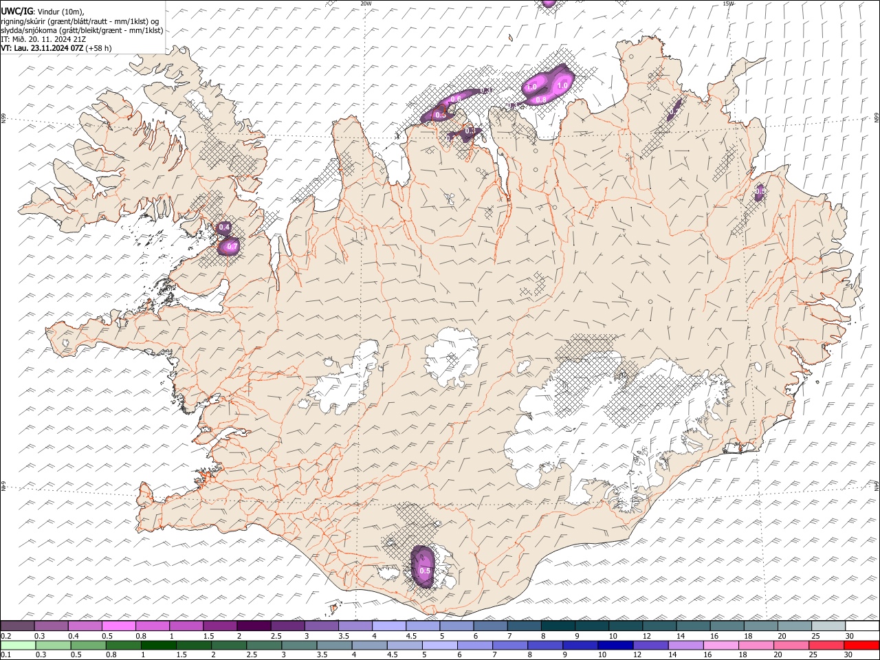Select the white 30 swatch in top legend row
This screenshot has width=880, height=660.
coord(863,626)
